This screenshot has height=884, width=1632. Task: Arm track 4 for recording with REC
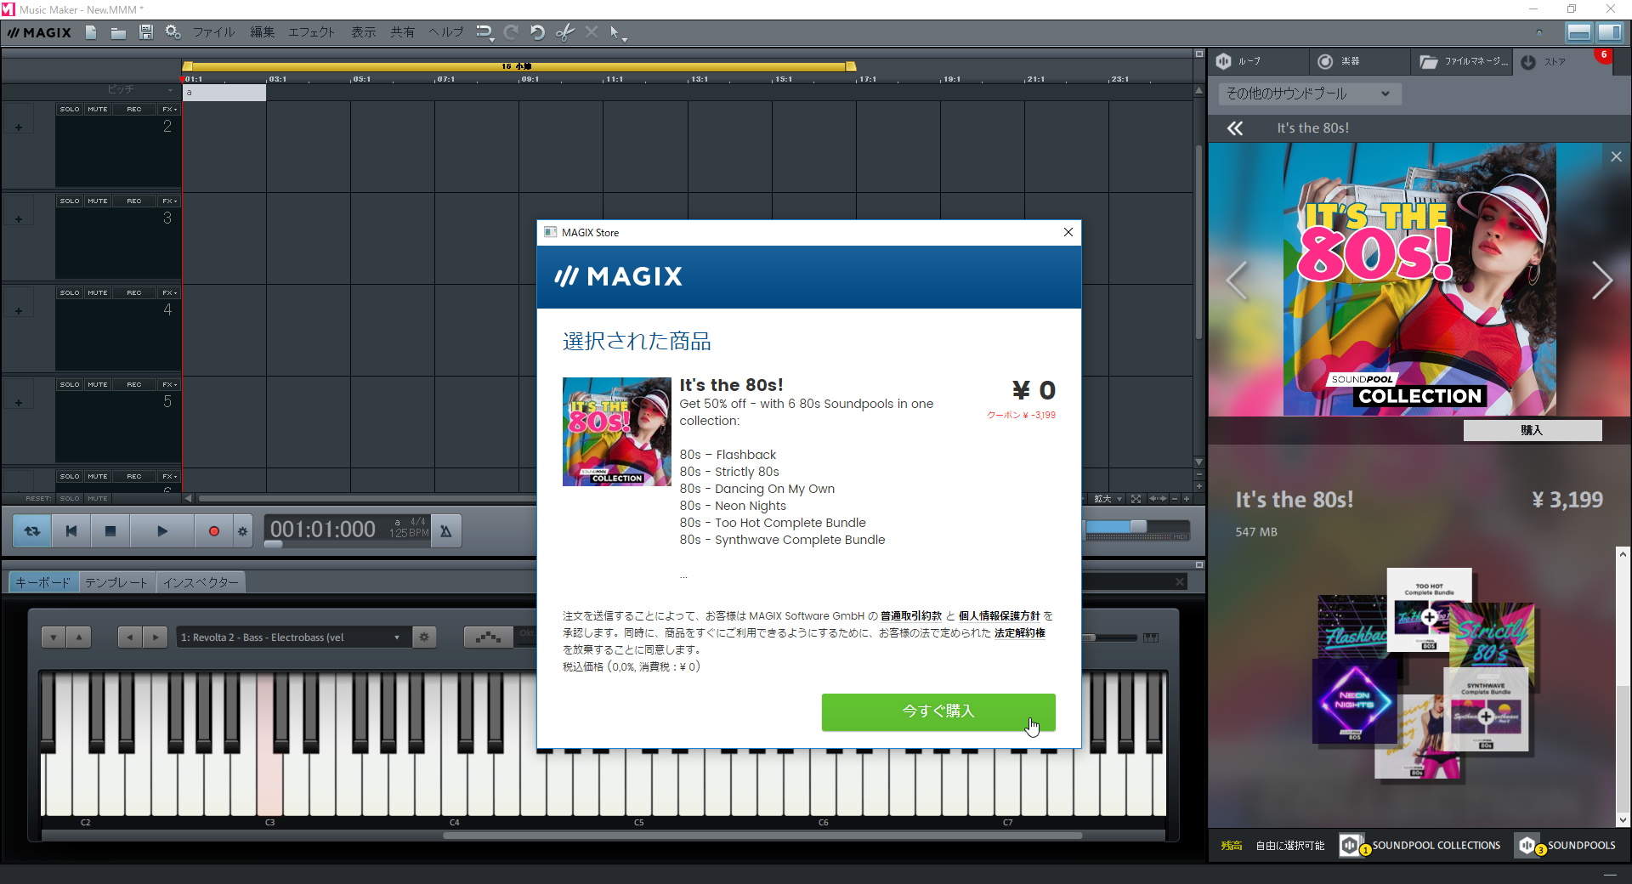pyautogui.click(x=134, y=293)
